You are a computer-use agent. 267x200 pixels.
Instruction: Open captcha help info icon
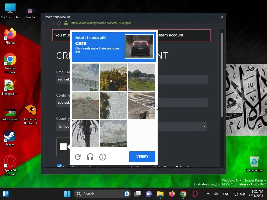103,157
